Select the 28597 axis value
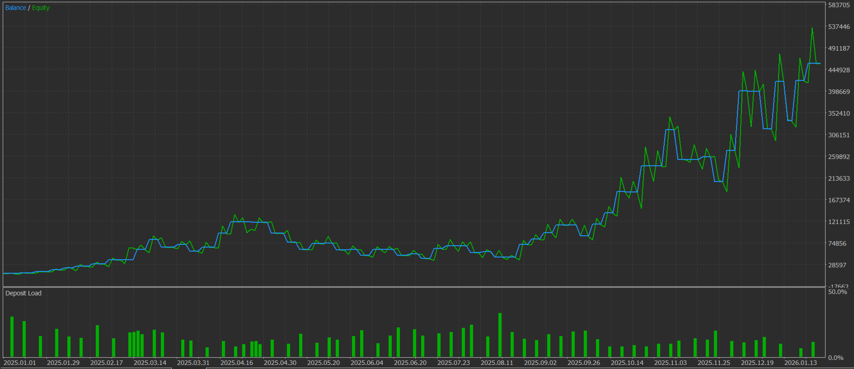Viewport: 854px width, 369px height. click(x=837, y=265)
